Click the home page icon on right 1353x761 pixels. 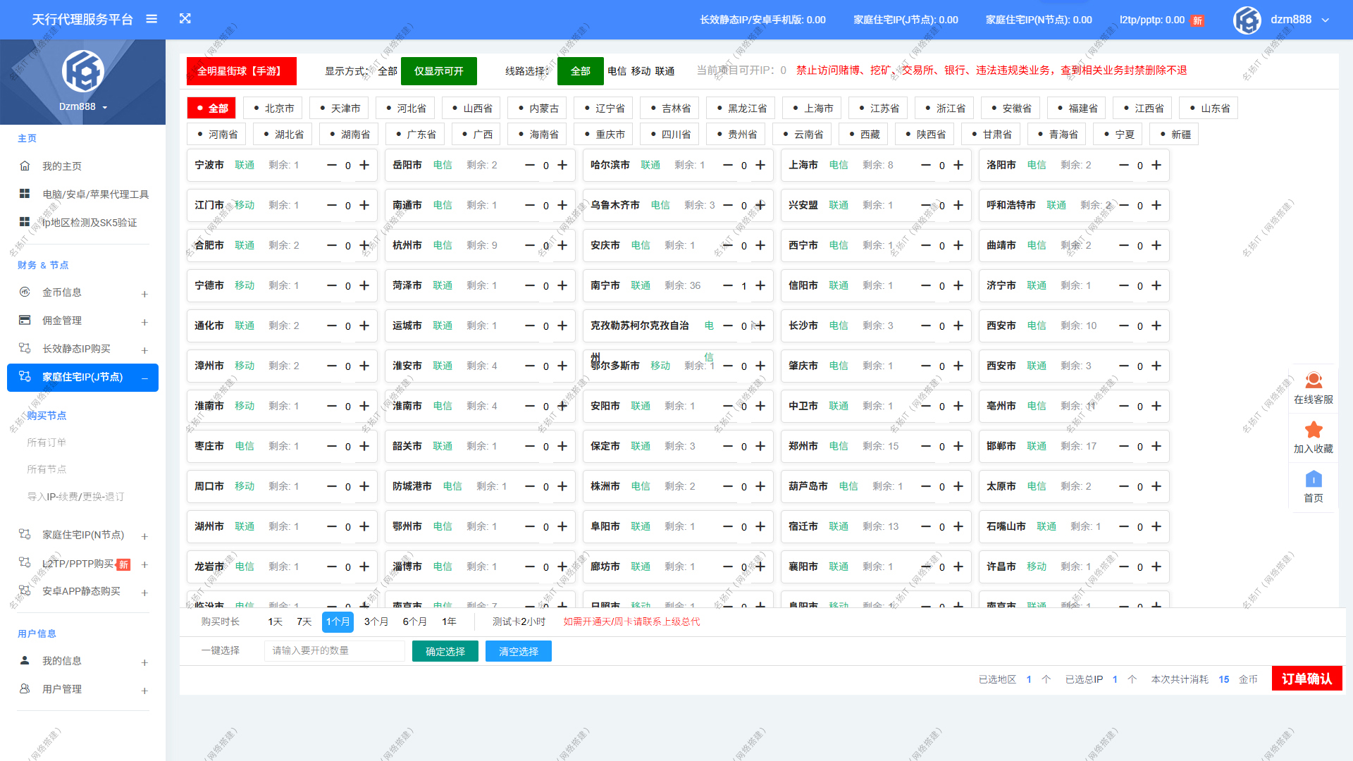click(x=1313, y=480)
